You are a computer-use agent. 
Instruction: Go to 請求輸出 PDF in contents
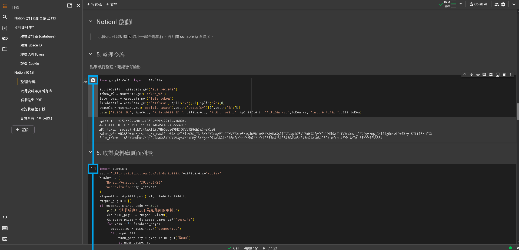[x=31, y=100]
